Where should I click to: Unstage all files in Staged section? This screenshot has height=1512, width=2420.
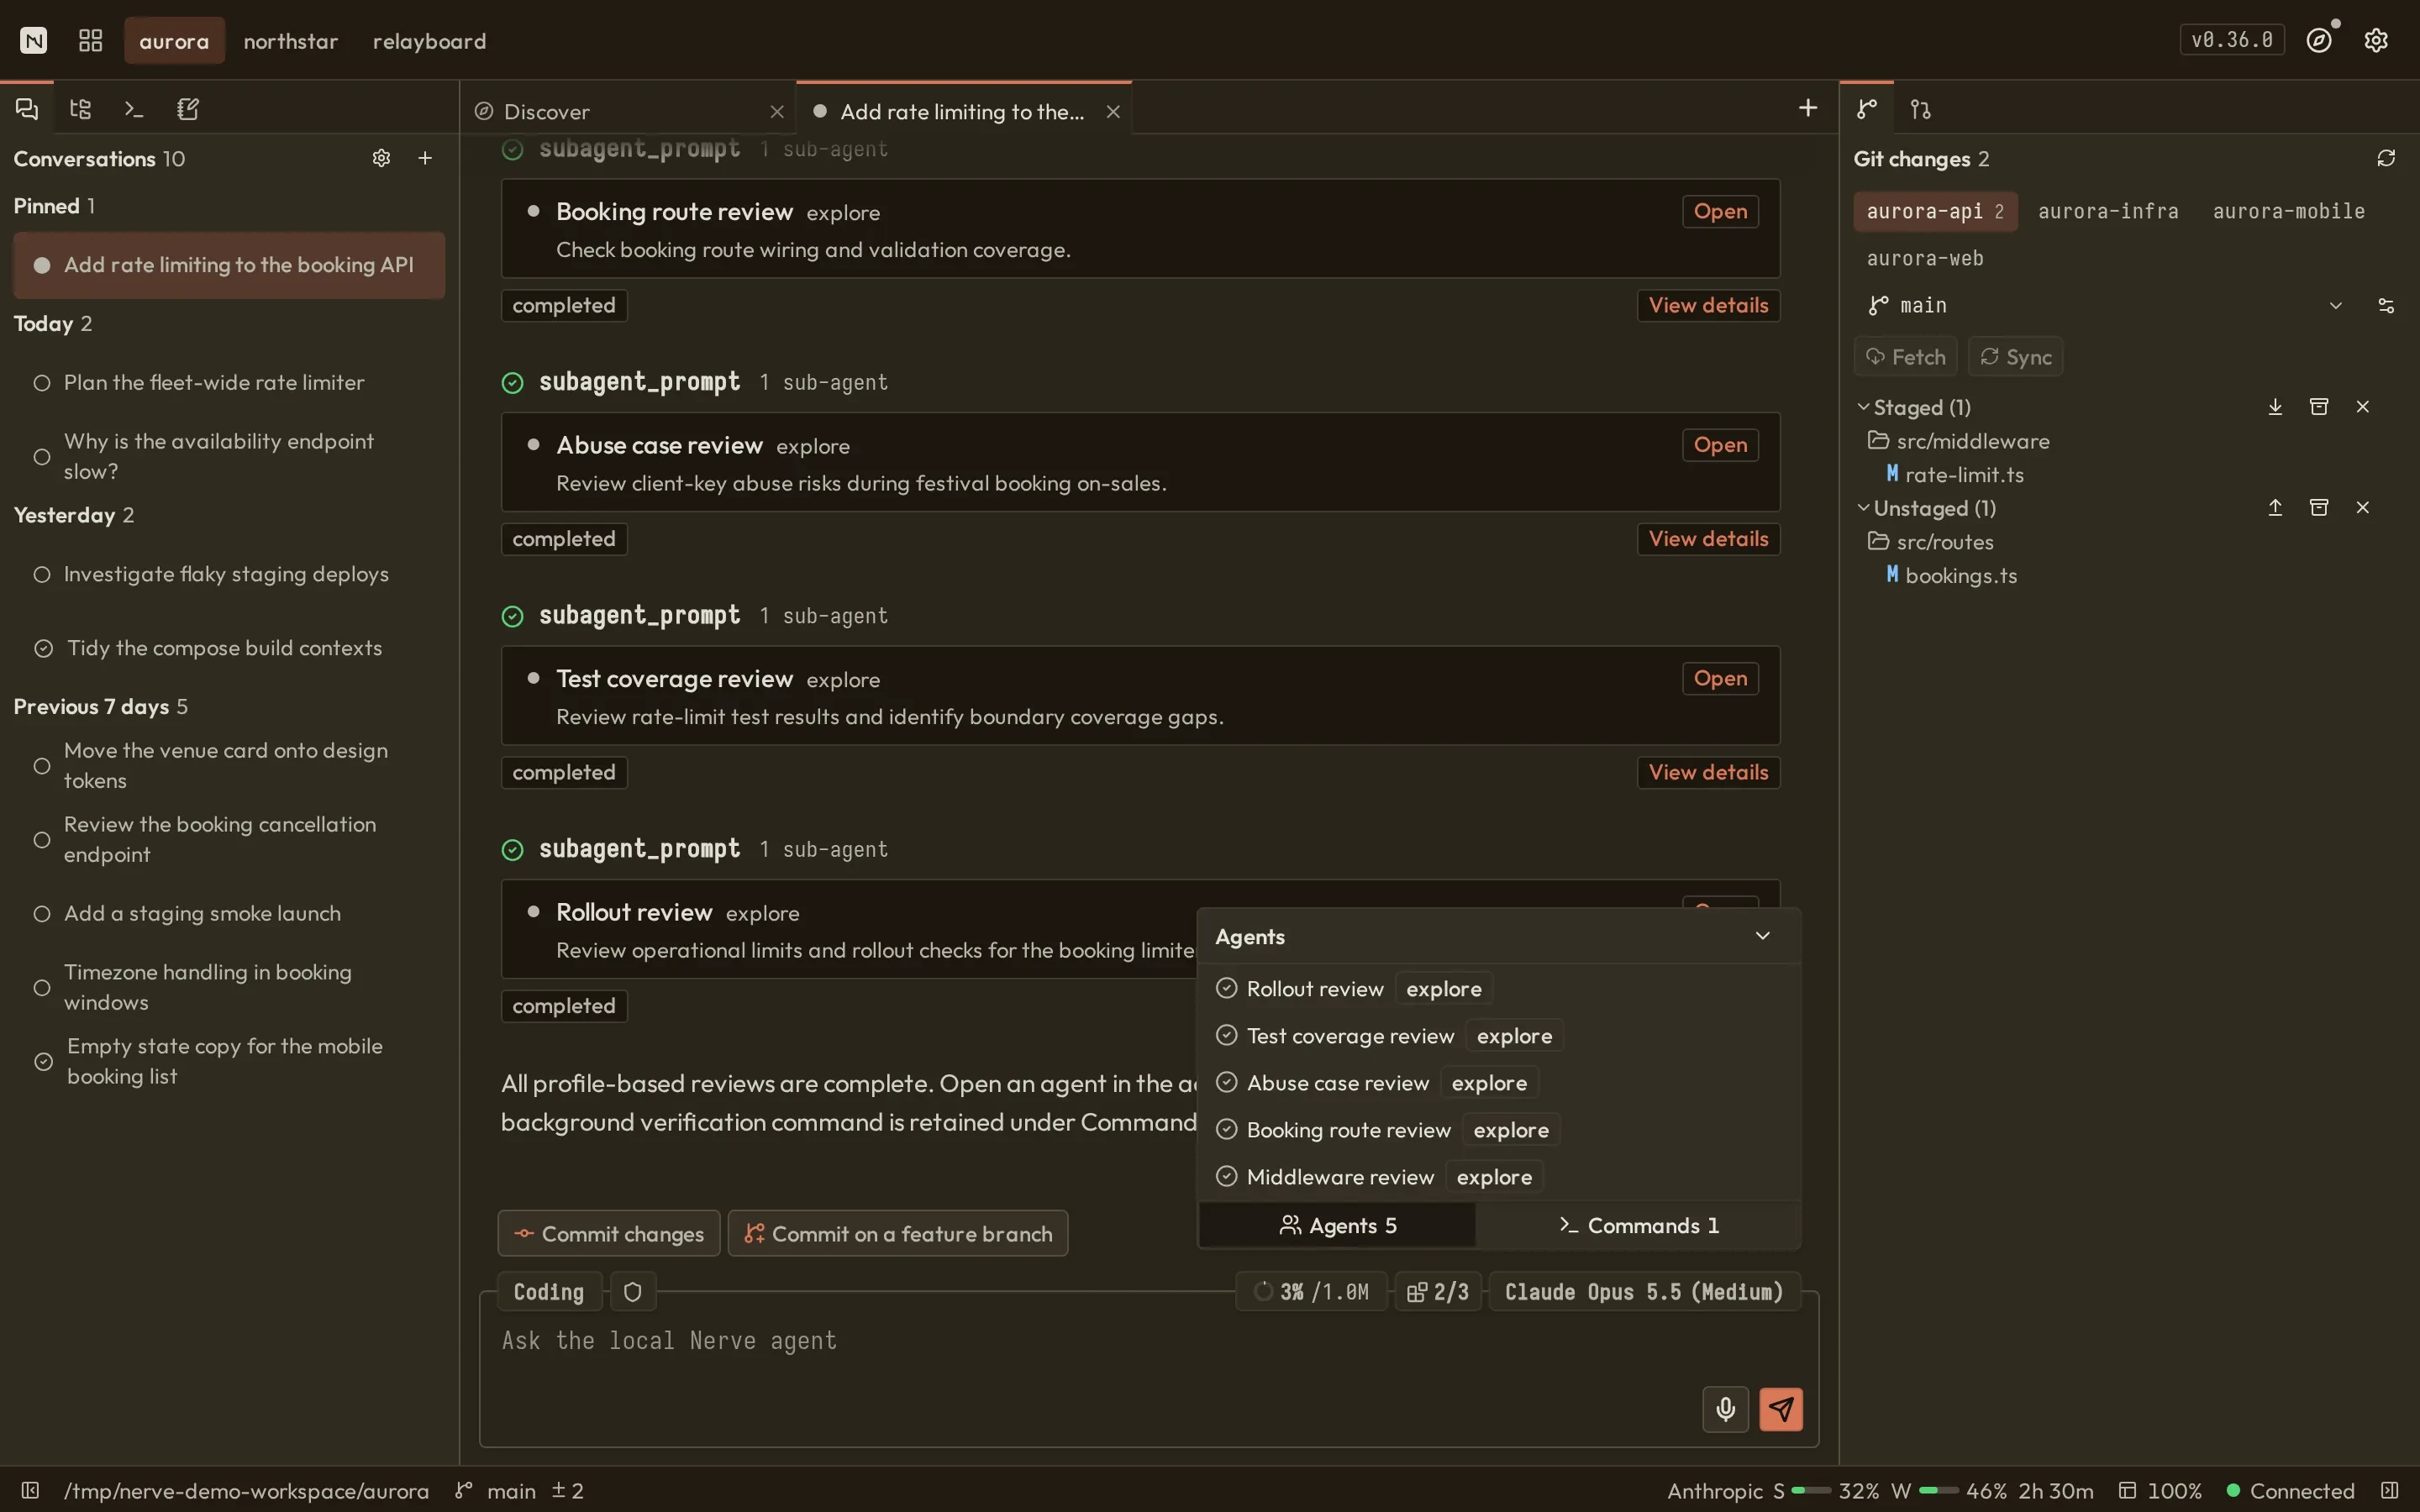click(x=2275, y=407)
